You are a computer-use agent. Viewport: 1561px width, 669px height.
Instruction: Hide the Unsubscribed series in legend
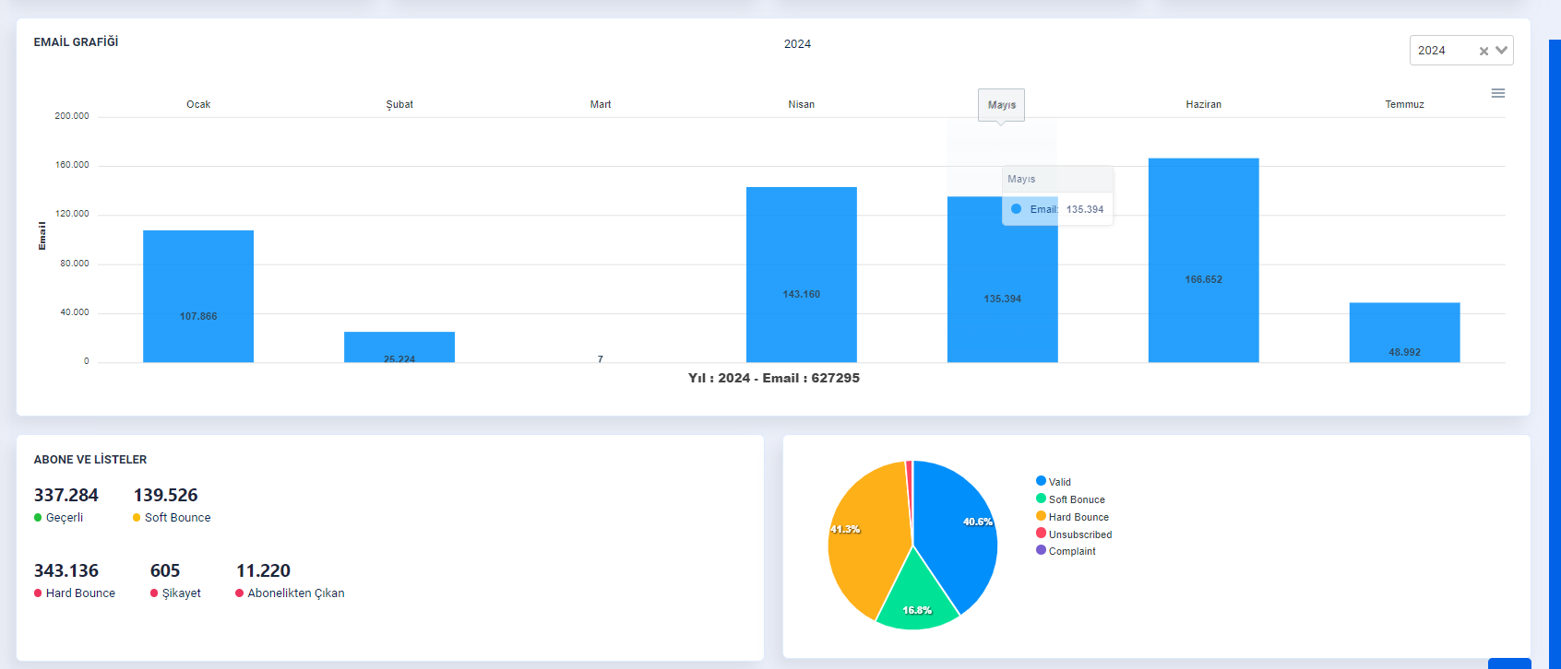click(1079, 534)
